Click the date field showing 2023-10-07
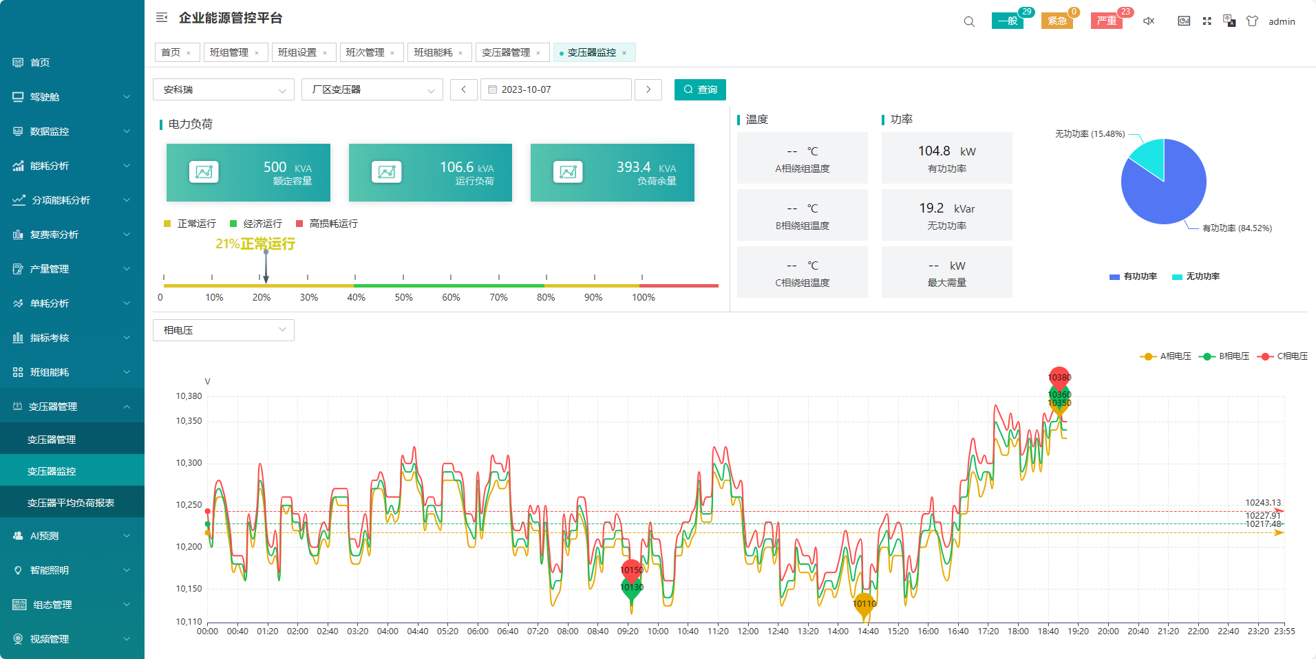Screen dimensions: 1316x659 555,89
